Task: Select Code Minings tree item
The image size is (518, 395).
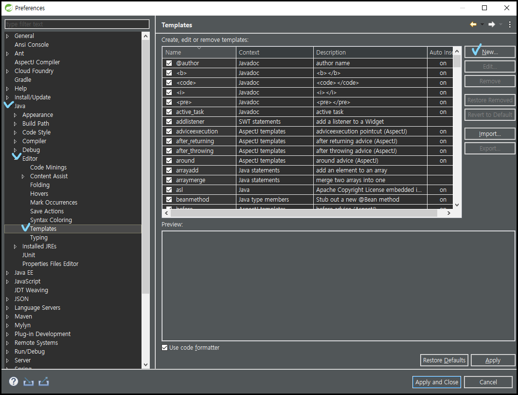Action: pyautogui.click(x=48, y=168)
